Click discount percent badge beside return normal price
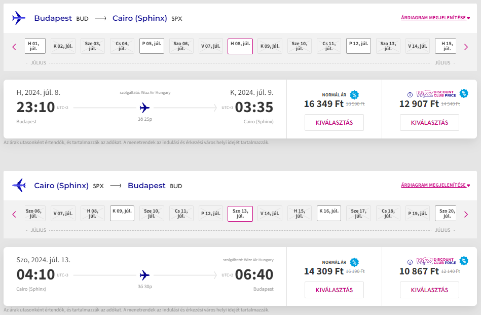 click(354, 262)
